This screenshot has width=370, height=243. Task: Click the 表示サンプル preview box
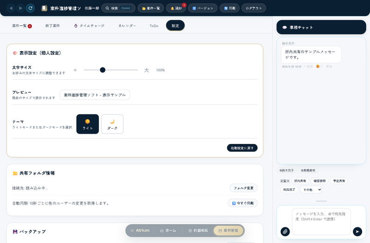95,95
